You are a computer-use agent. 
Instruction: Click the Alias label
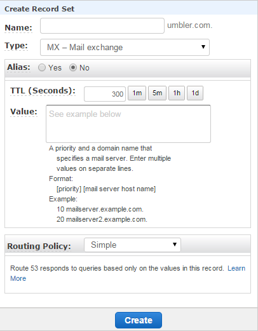[x=18, y=67]
